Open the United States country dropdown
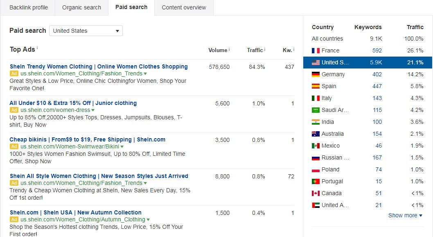Viewport: 433px width, 237px height. click(x=86, y=31)
